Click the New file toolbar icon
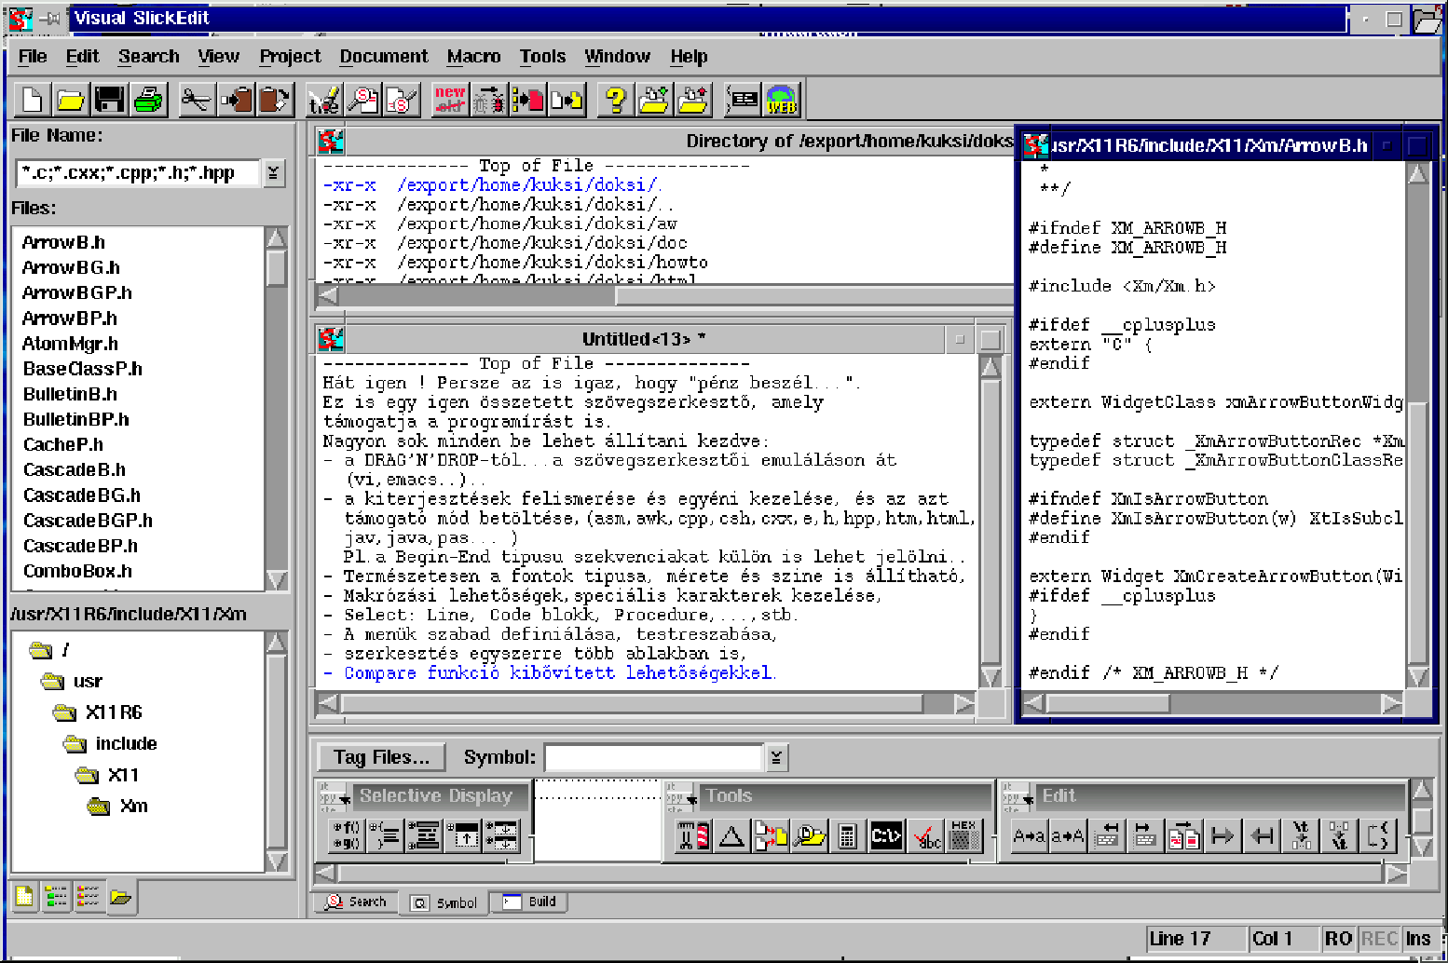This screenshot has height=963, width=1448. pos(32,99)
